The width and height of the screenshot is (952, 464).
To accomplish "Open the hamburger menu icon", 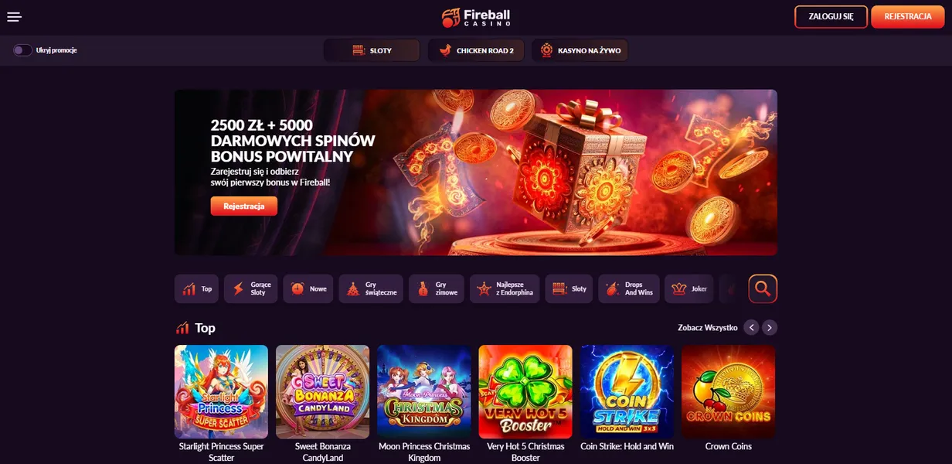I will click(14, 17).
